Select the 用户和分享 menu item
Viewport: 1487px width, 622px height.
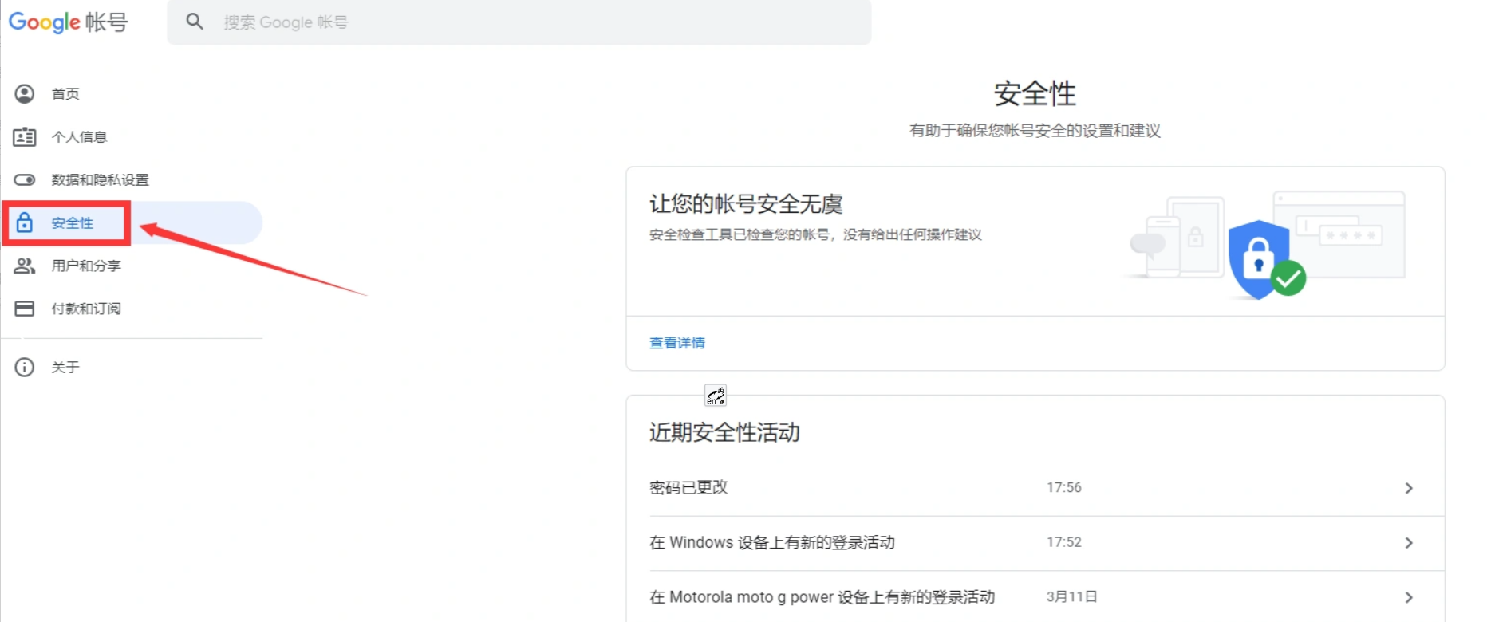[x=86, y=266]
